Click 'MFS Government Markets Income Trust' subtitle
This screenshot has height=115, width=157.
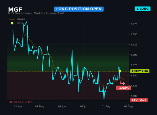pos(36,13)
